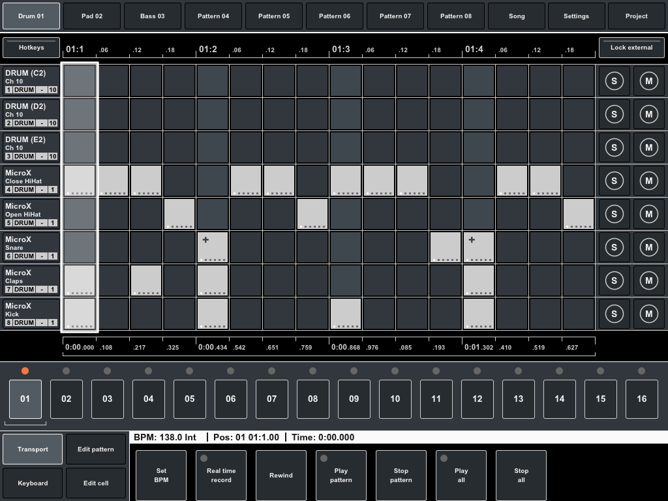
Task: Open the Settings tab
Action: (577, 16)
